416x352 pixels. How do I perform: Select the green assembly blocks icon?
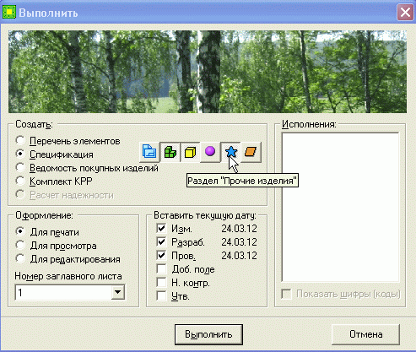coord(170,152)
